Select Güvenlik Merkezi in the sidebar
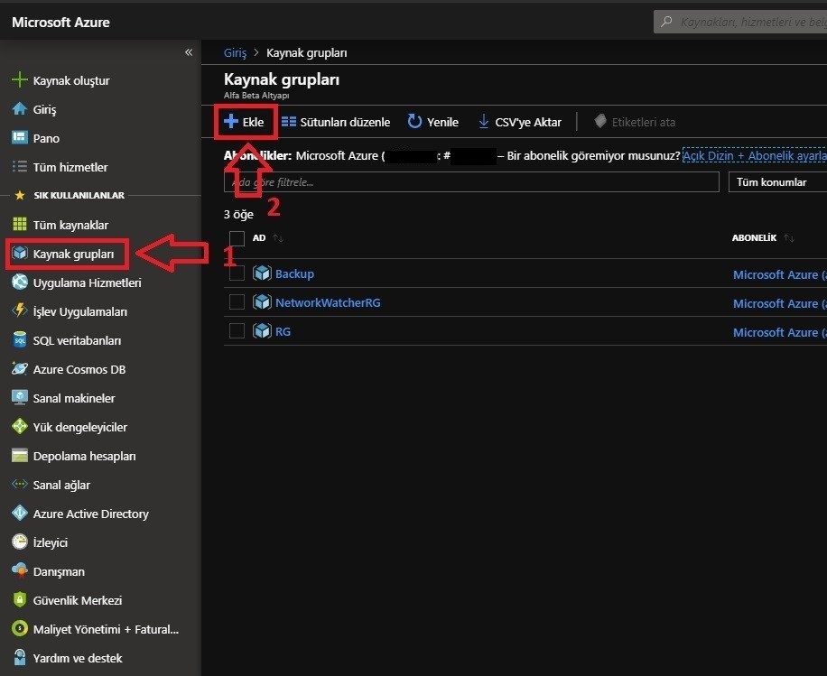This screenshot has width=827, height=676. coord(78,600)
